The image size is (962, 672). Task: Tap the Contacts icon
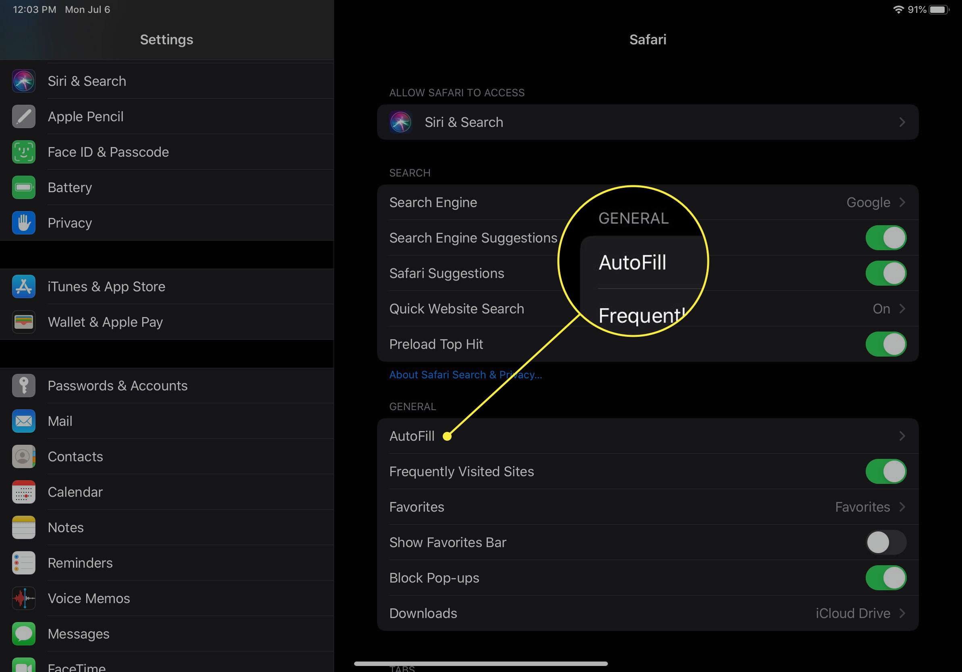[x=23, y=456]
